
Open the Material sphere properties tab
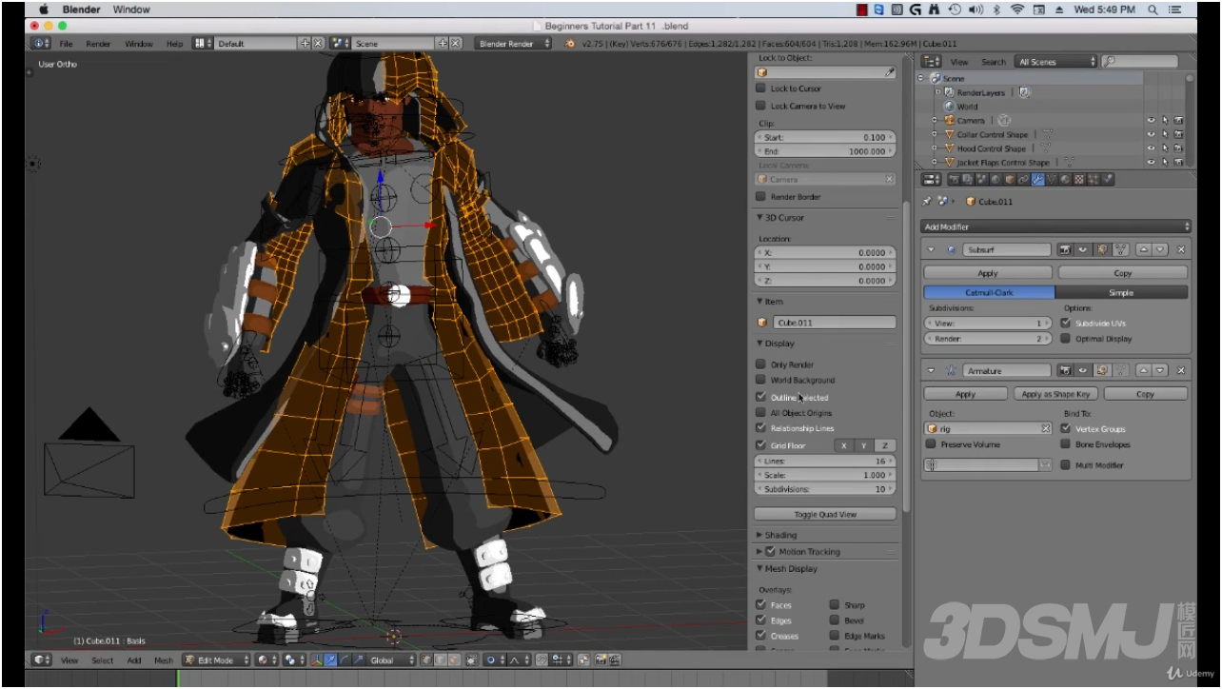point(1066,179)
